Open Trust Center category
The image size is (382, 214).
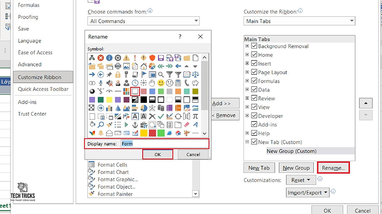point(32,114)
